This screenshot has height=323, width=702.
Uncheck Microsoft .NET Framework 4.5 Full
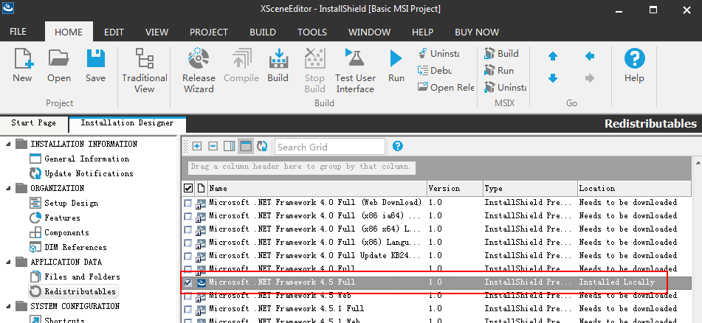188,282
